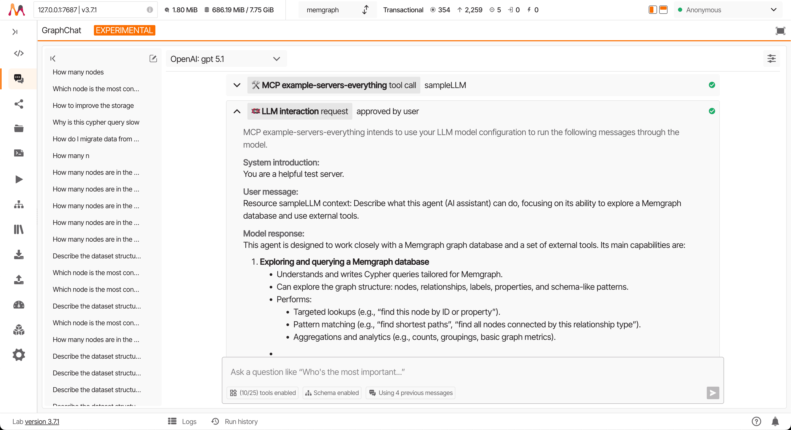Viewport: 791px width, 430px height.
Task: Open the Anonymous user account dropdown
Action: [728, 10]
